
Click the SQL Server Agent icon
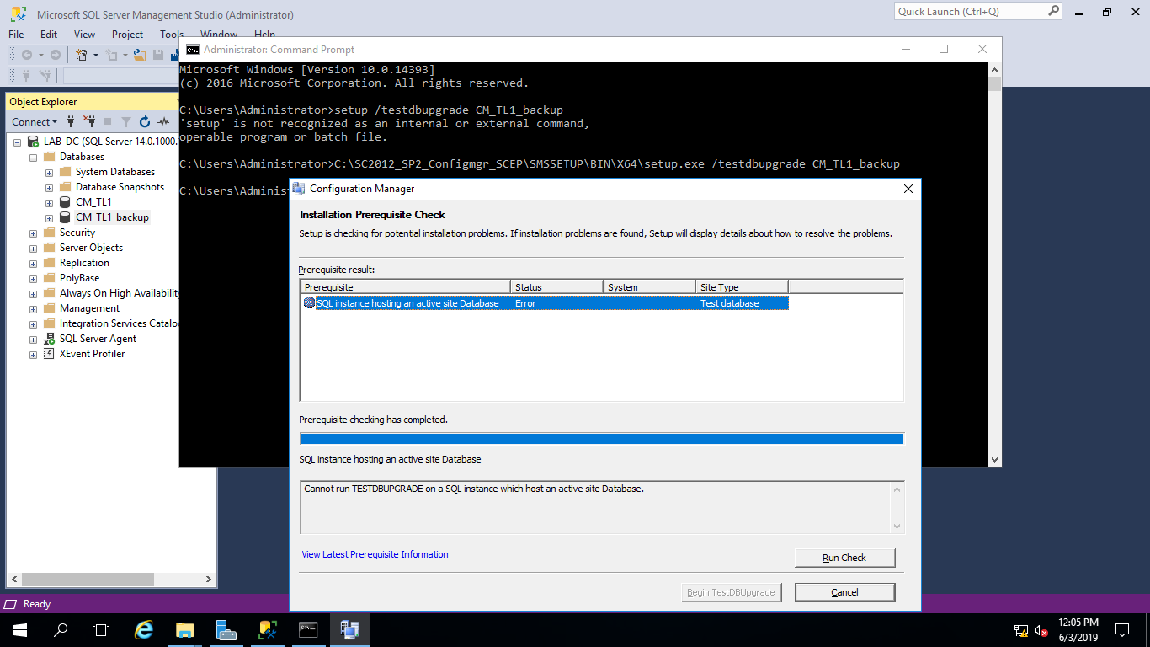point(49,339)
